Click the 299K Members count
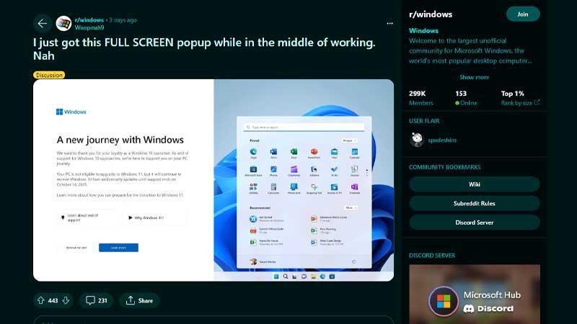The width and height of the screenshot is (577, 324). pyautogui.click(x=421, y=98)
